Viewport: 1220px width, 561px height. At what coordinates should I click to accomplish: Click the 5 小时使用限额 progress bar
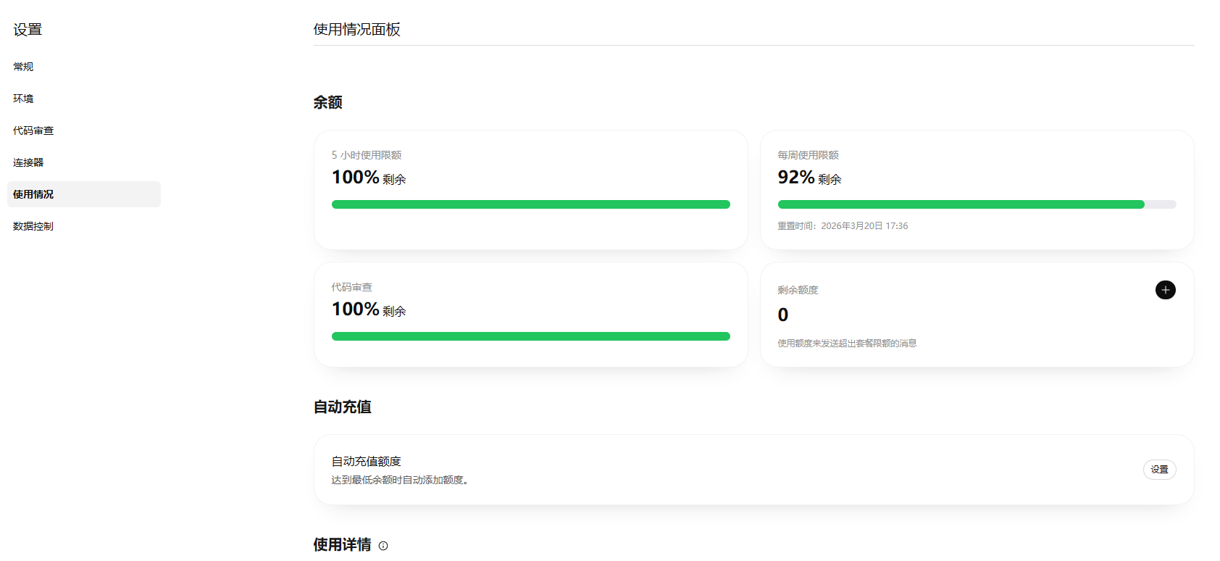530,204
